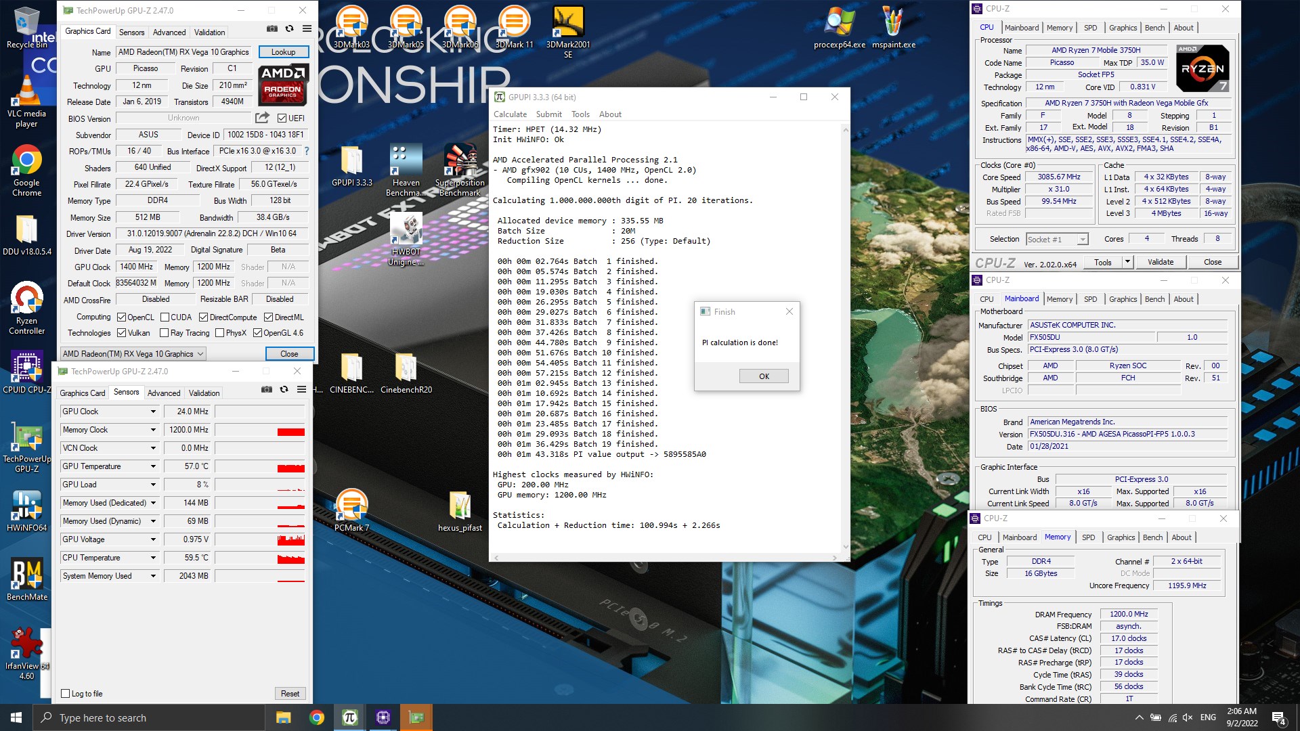Open CPU-Z Selection Socket #1 dropdown
1300x731 pixels.
point(1057,239)
